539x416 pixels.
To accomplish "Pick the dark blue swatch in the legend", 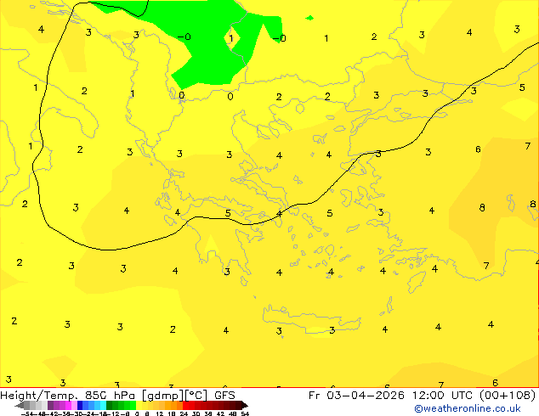I will point(80,405).
